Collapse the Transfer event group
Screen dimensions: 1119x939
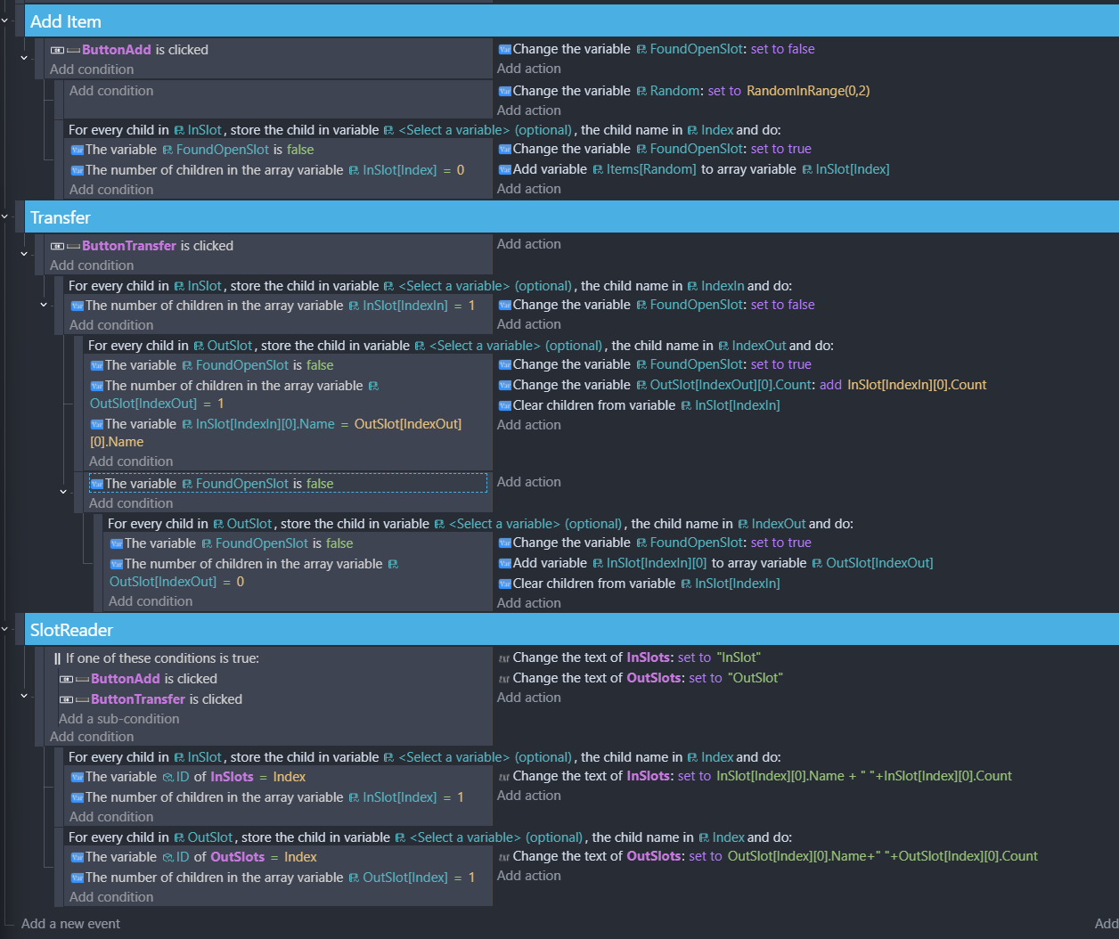pyautogui.click(x=5, y=216)
